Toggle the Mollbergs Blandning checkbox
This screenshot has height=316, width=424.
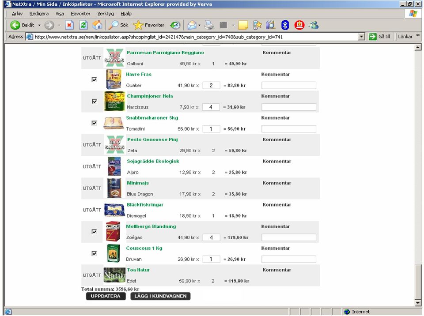click(94, 232)
